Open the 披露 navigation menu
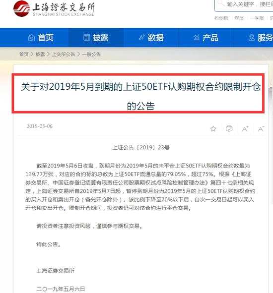This screenshot has width=273, height=293. [96, 38]
